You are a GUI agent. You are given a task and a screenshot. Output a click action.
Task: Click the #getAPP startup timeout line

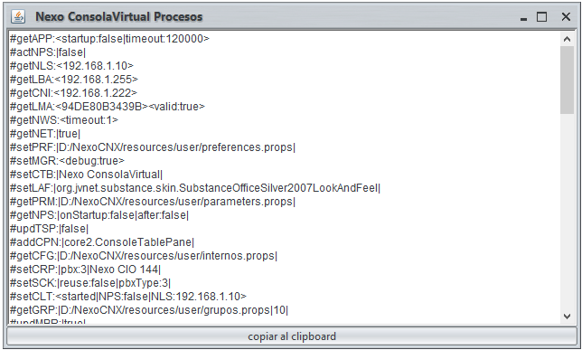109,39
